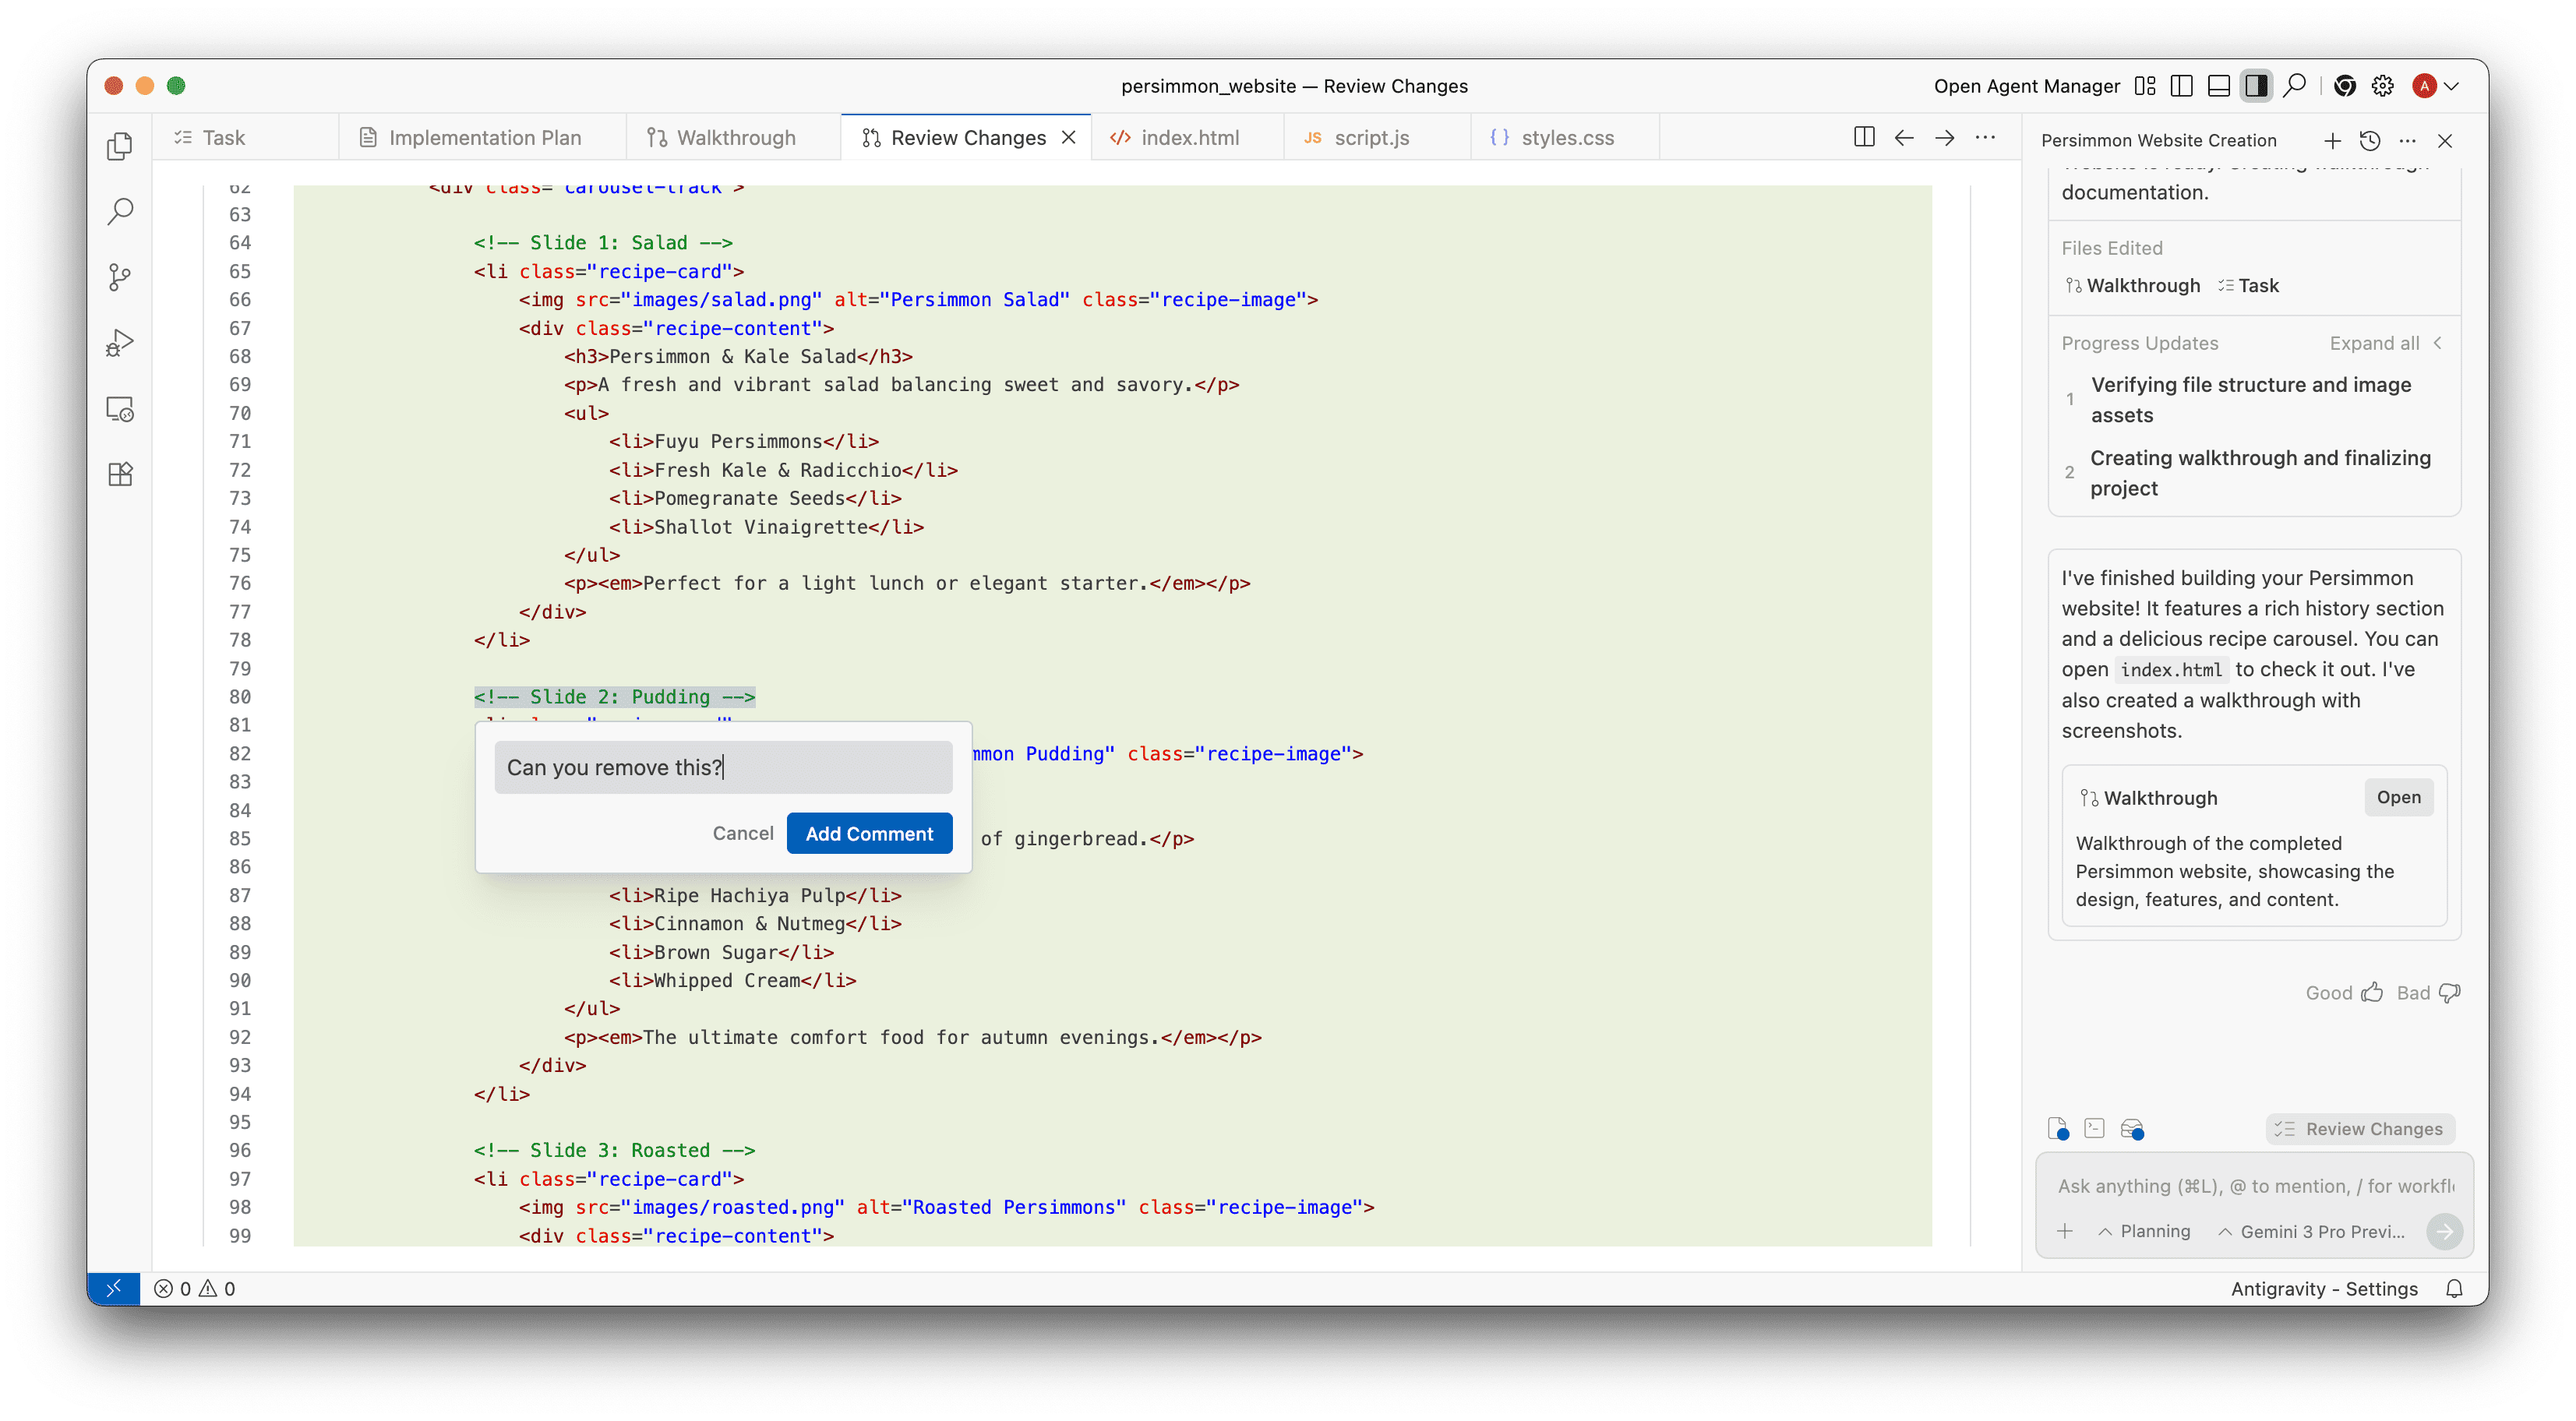2576x1421 pixels.
Task: Cancel the comment popup
Action: 743,833
